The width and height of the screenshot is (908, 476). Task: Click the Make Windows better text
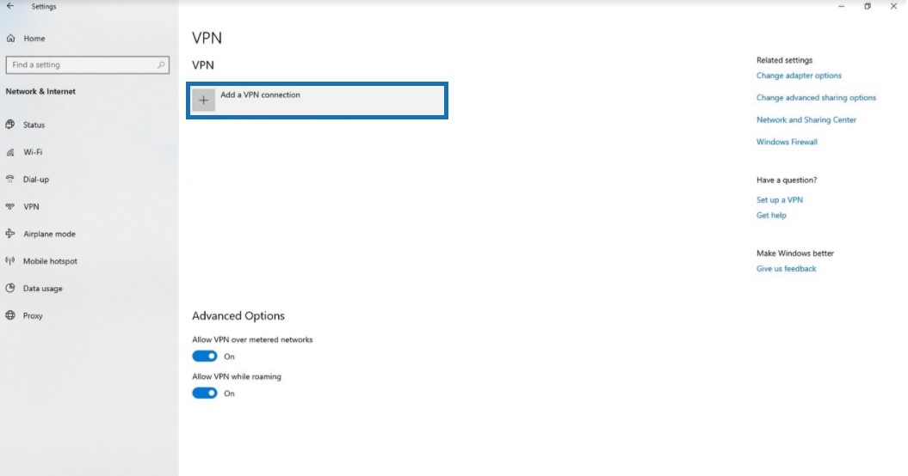tap(795, 253)
